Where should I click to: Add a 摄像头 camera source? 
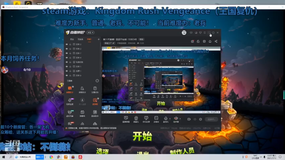(x=136, y=119)
